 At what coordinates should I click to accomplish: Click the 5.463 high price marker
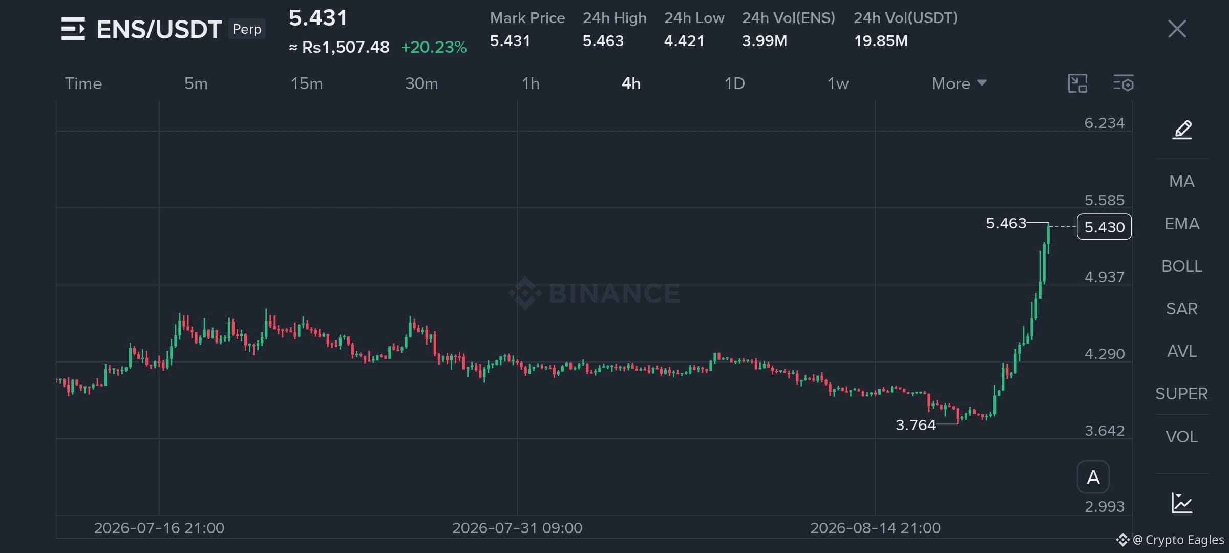click(1006, 223)
